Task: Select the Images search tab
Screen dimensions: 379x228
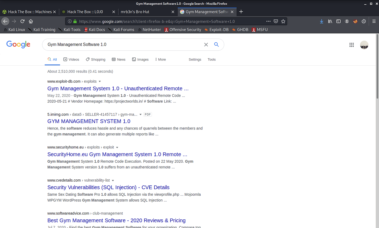Action: click(x=140, y=59)
